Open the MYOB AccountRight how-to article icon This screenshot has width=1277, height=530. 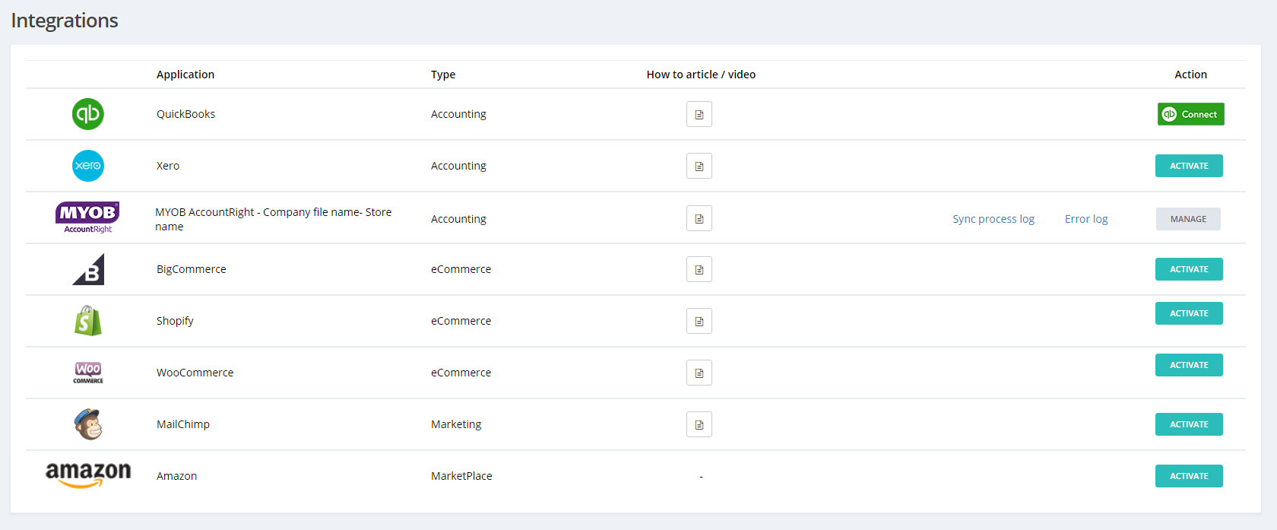[x=699, y=219]
